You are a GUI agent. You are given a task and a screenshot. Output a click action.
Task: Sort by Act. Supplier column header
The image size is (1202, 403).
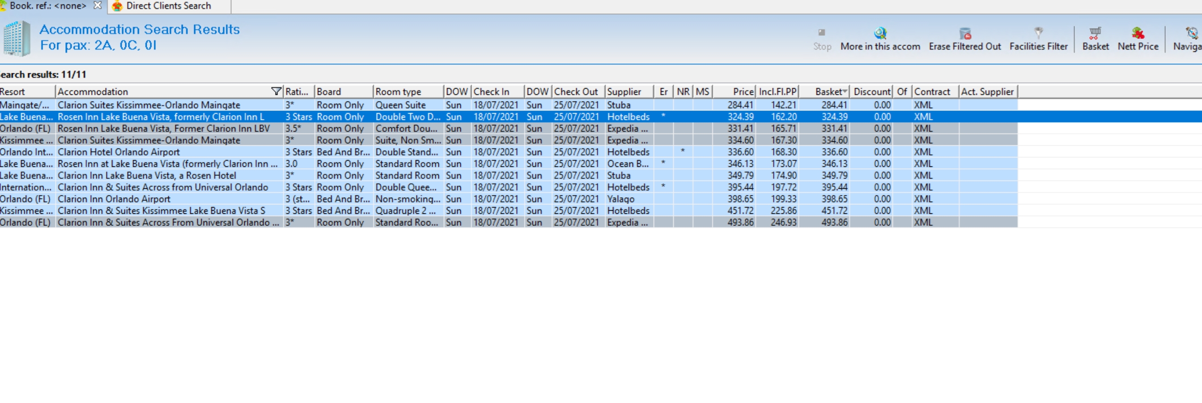click(x=988, y=92)
